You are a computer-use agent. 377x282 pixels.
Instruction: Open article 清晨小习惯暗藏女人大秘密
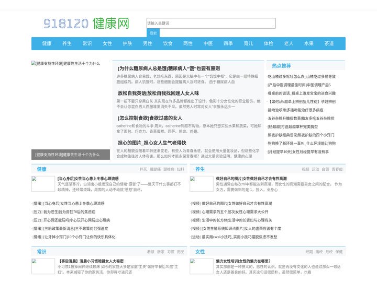click(x=91, y=261)
